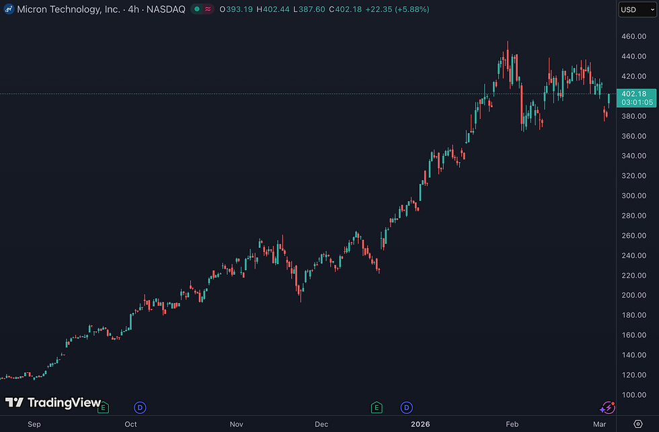The width and height of the screenshot is (659, 432).
Task: Click the 200.00 price axis label
Action: 633,295
